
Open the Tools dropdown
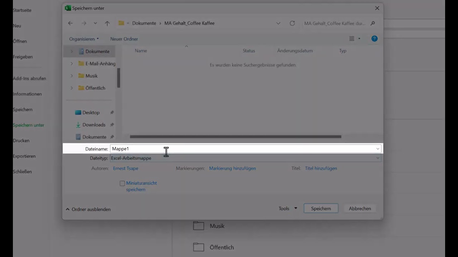(288, 208)
